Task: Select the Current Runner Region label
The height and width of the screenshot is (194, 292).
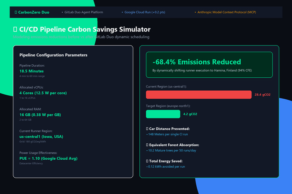Action: pos(36,131)
